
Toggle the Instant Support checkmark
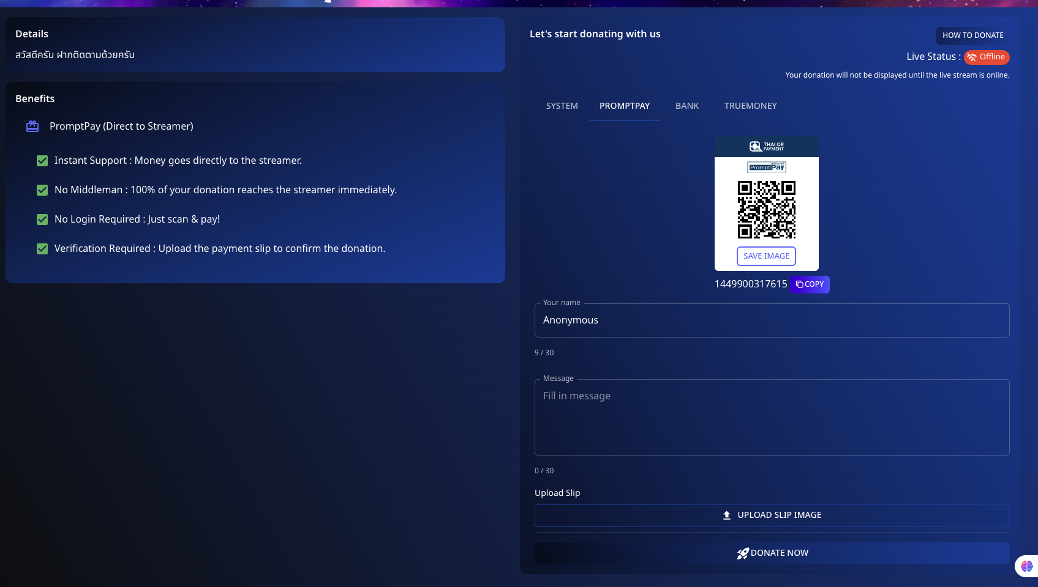pyautogui.click(x=42, y=161)
